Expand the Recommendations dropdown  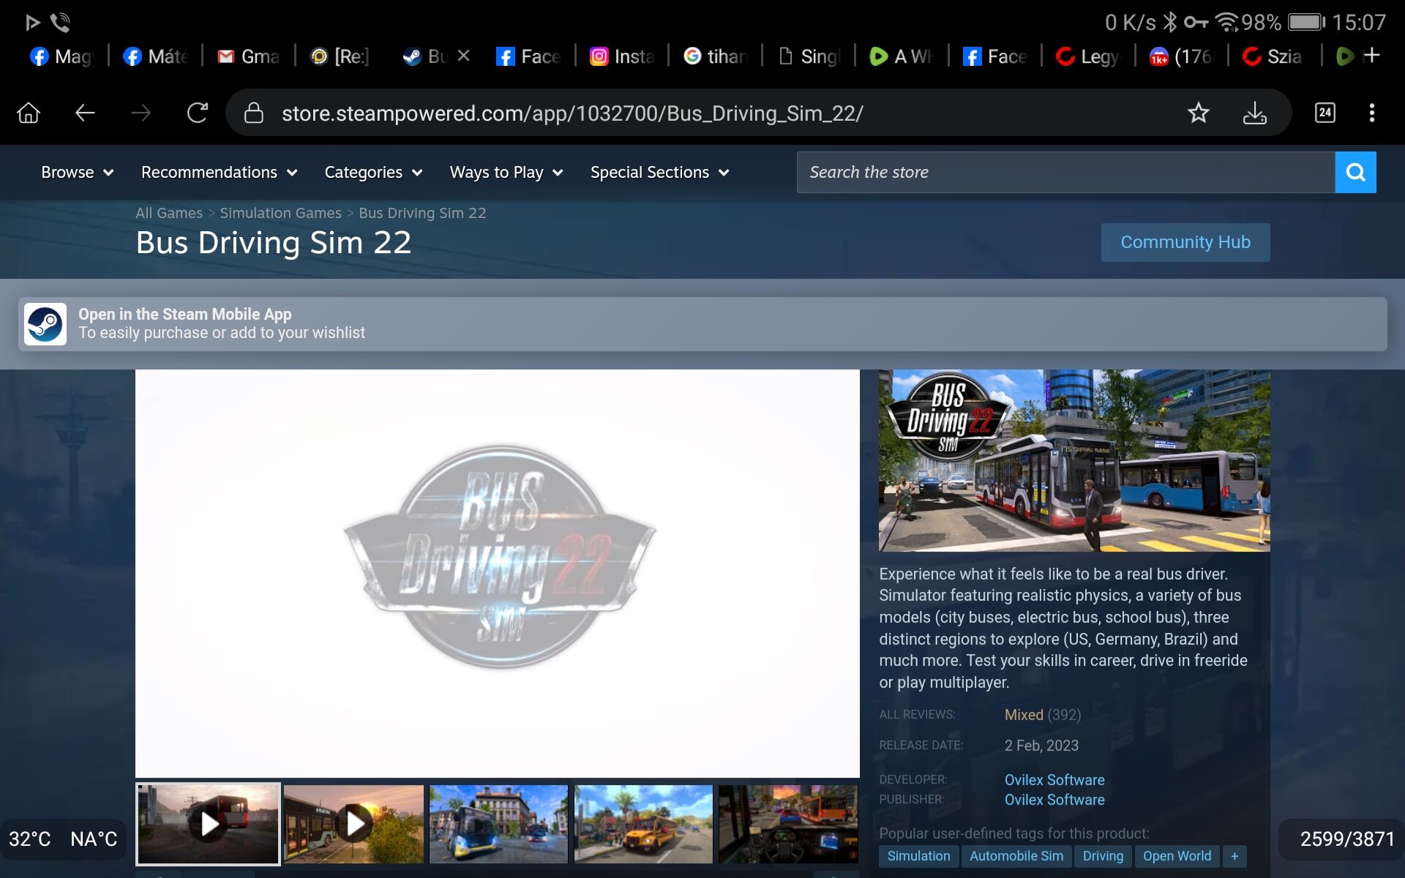tap(219, 173)
